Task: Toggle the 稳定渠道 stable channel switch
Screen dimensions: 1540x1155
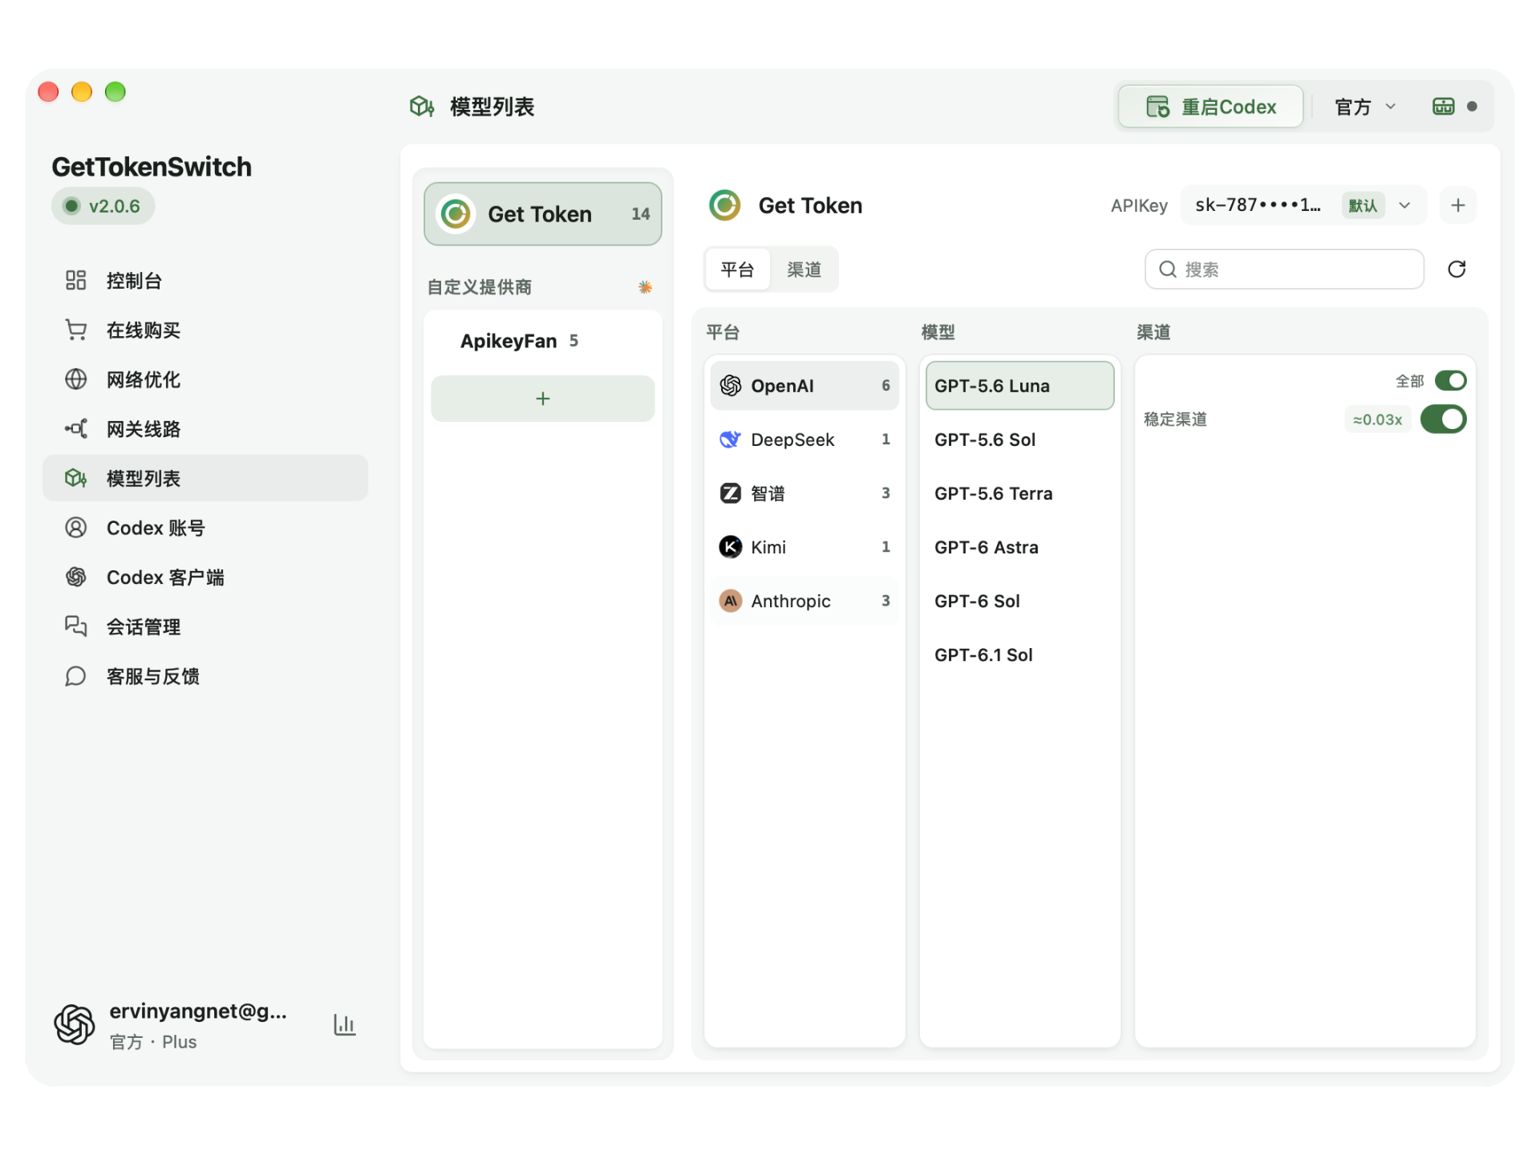Action: [x=1443, y=419]
